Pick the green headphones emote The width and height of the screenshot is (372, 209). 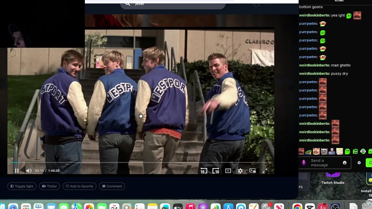[x=363, y=151]
